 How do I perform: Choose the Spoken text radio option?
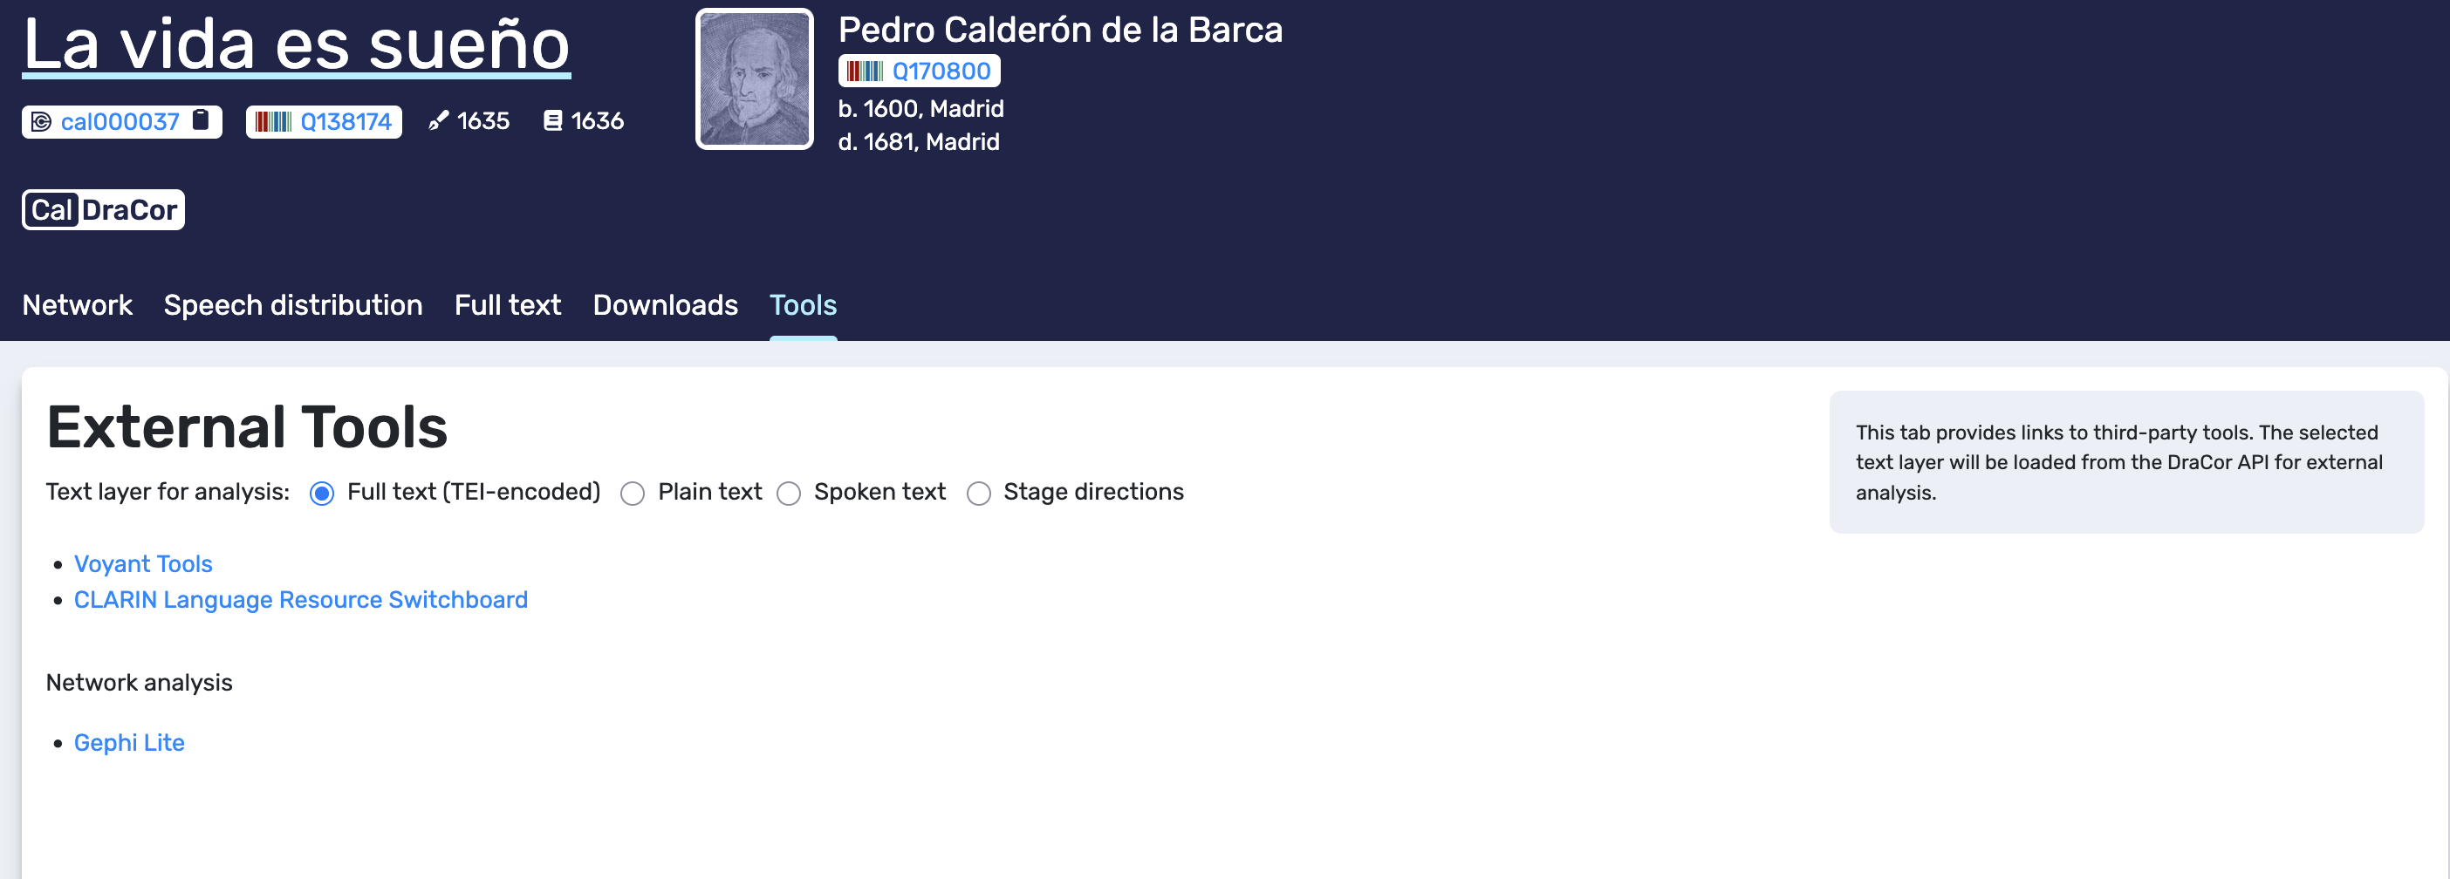pyautogui.click(x=789, y=494)
